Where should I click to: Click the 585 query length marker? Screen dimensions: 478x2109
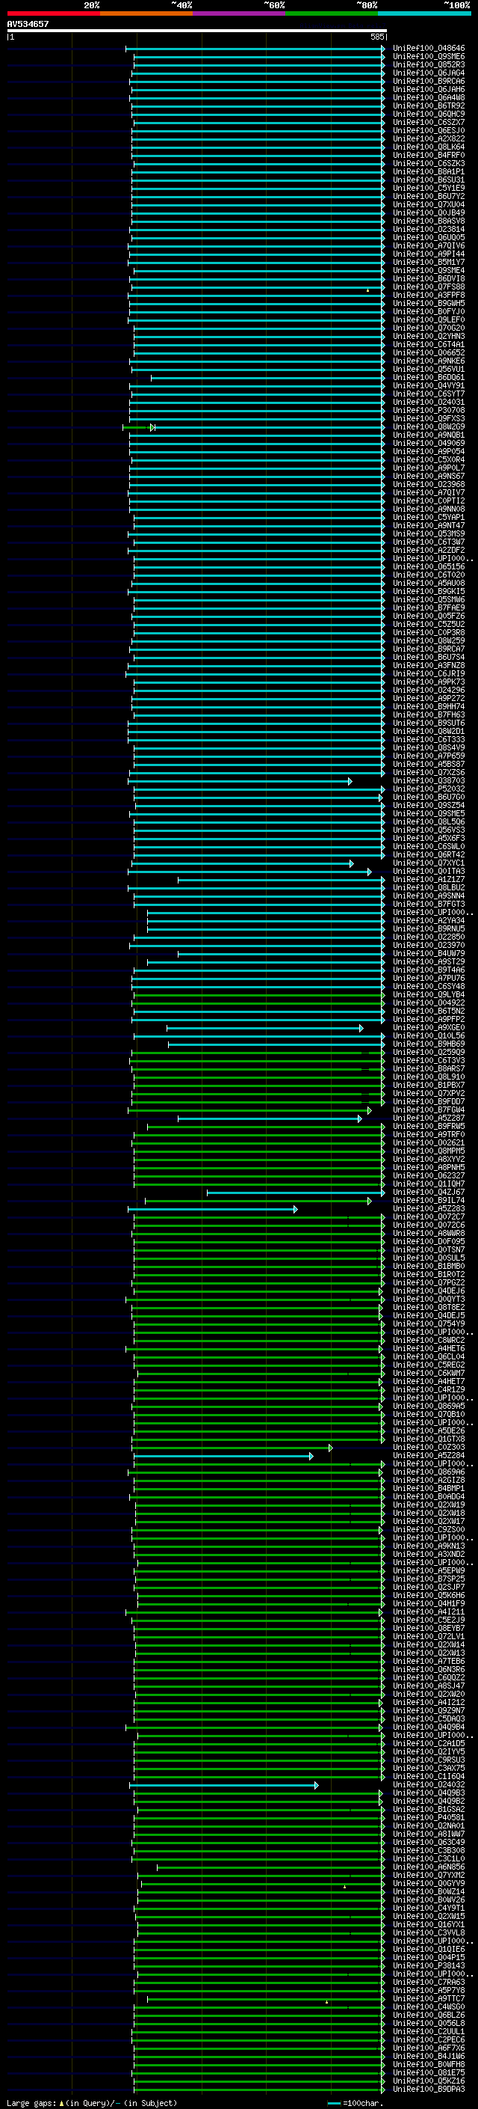point(377,37)
